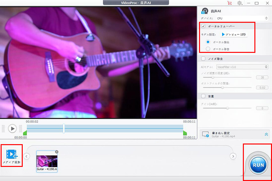The height and width of the screenshot is (181, 272).
Task: Enable the ノイズ除去 checkbox
Action: [x=203, y=59]
